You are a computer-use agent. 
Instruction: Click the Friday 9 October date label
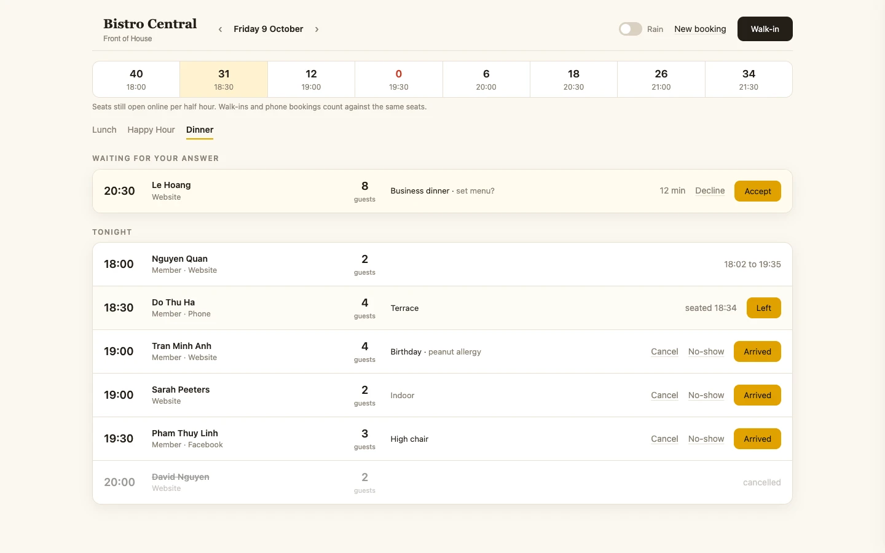pyautogui.click(x=269, y=29)
